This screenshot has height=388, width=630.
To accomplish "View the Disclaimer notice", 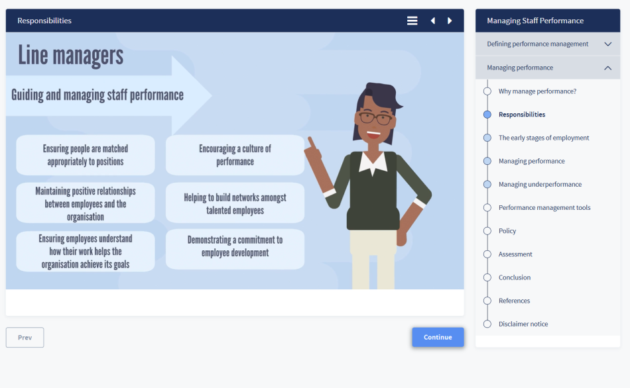I will point(523,324).
